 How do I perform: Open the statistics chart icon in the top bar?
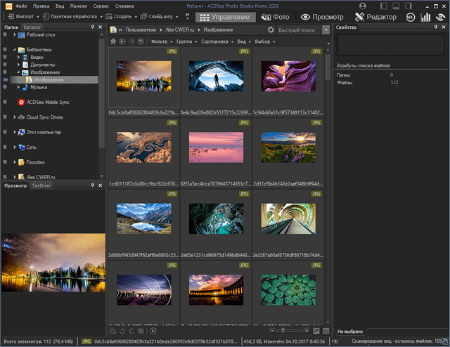pos(425,17)
